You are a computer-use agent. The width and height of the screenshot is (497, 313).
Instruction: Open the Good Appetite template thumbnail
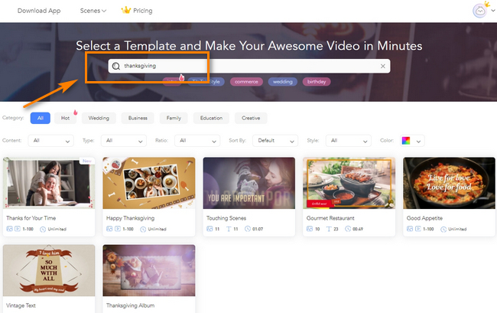point(449,183)
